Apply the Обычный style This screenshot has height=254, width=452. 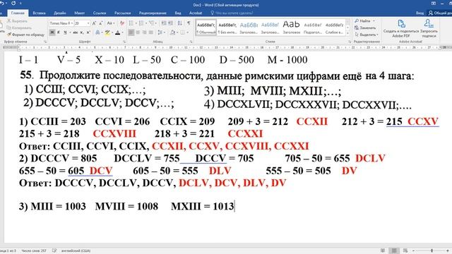[x=206, y=28]
